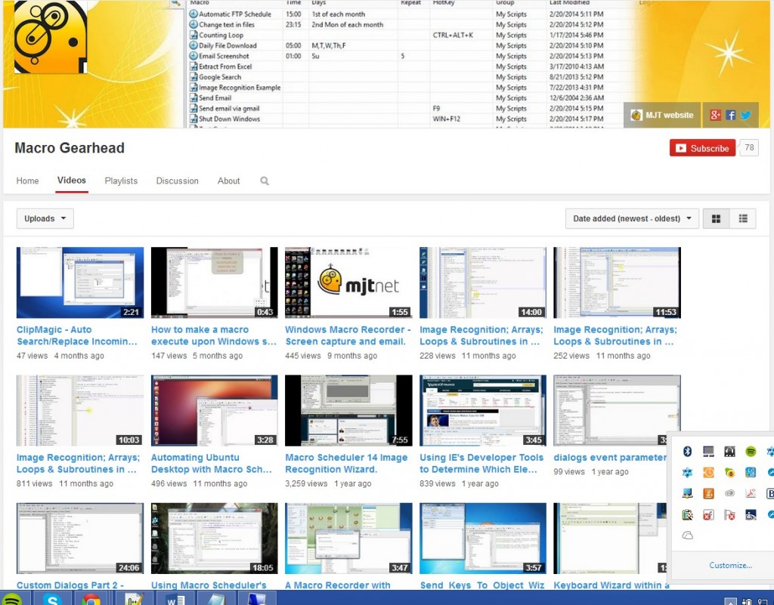Open How to make a macro execute title
This screenshot has width=774, height=605.
pos(214,335)
